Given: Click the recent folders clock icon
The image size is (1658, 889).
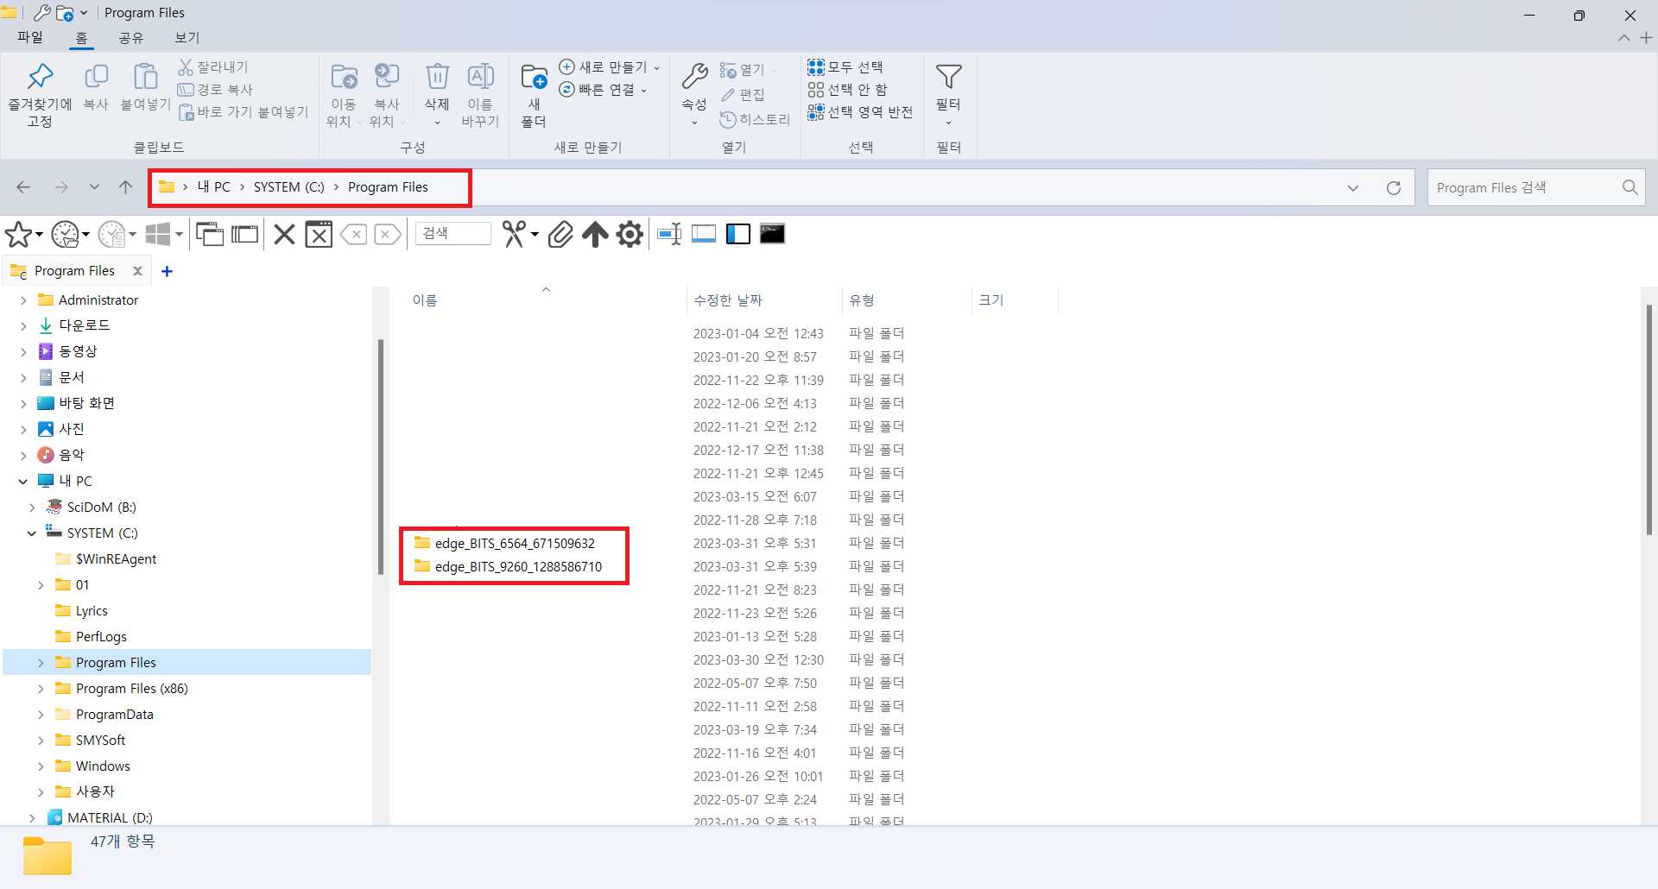Looking at the screenshot, I should [x=65, y=234].
